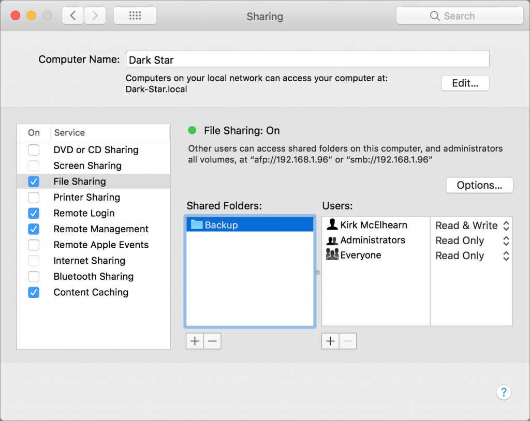Enable the Screen Sharing checkbox
The height and width of the screenshot is (421, 530).
pyautogui.click(x=34, y=166)
